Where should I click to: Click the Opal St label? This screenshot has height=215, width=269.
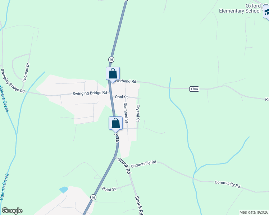pos(121,97)
